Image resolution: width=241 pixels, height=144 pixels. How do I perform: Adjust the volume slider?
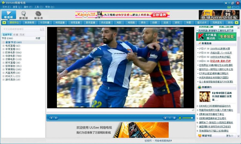[187, 118]
